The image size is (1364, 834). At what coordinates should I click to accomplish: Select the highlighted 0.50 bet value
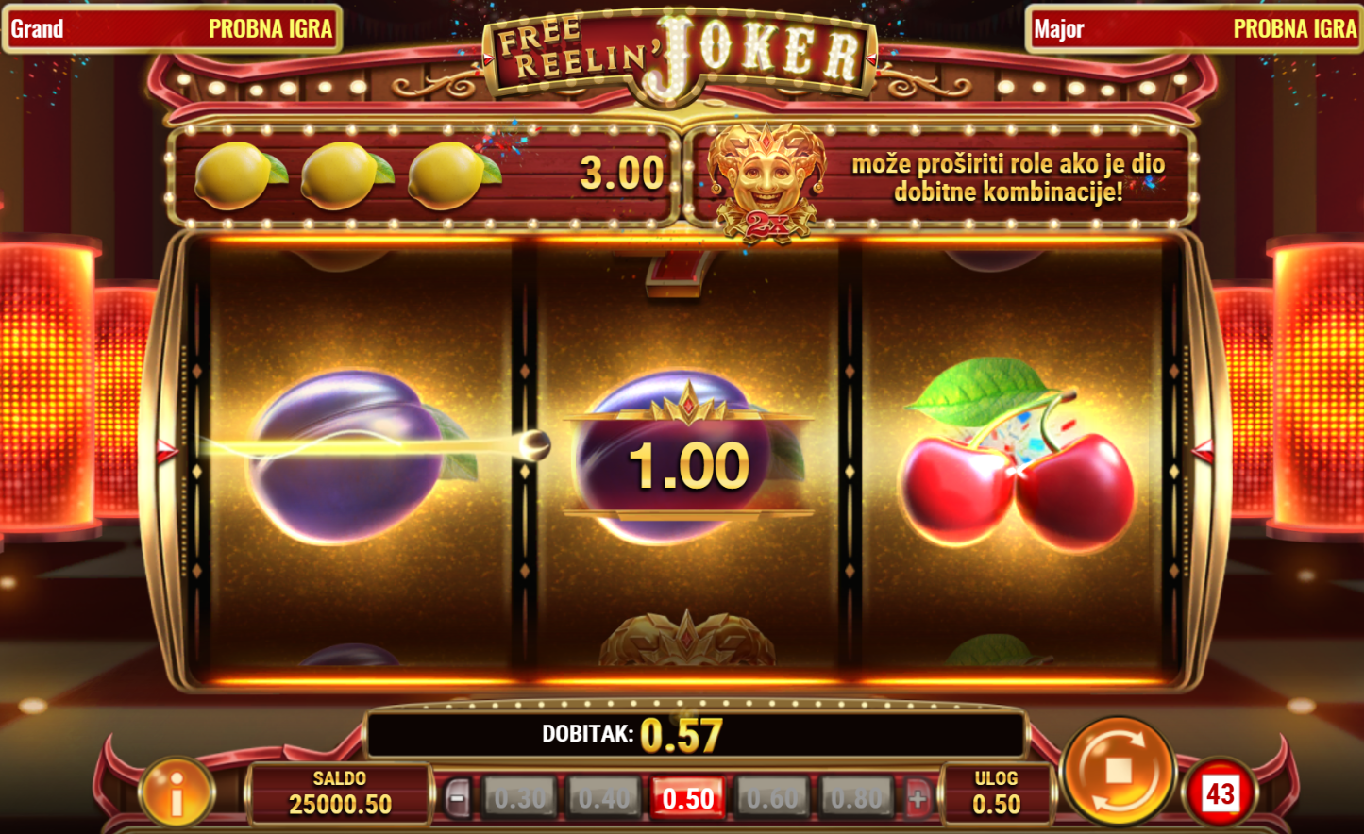coord(688,799)
